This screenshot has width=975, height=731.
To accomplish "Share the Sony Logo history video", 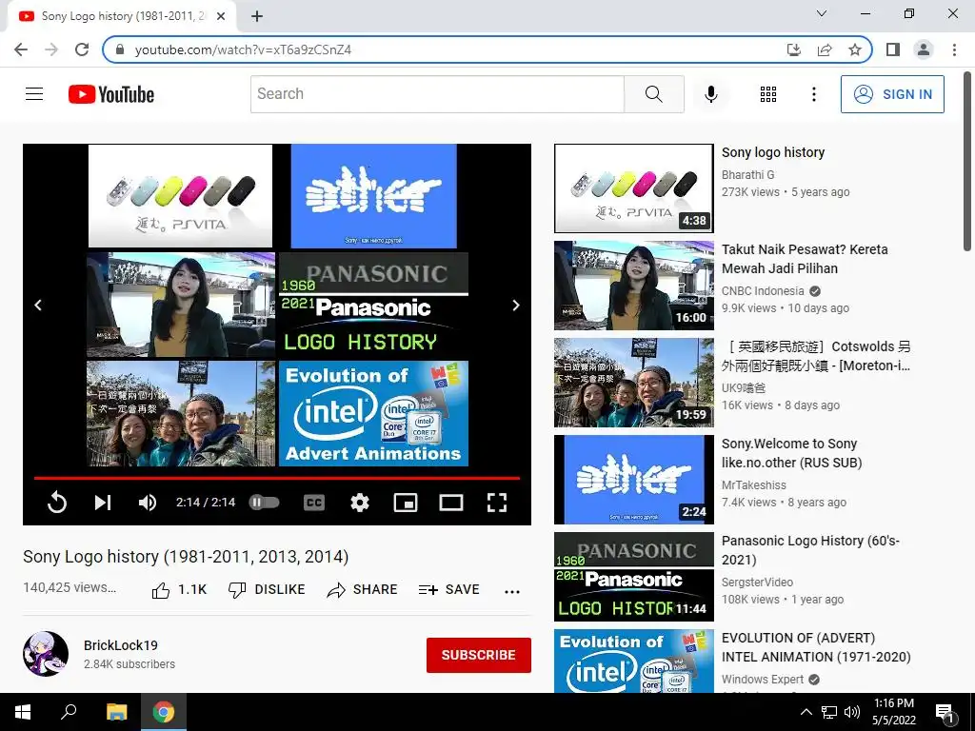I will coord(362,590).
